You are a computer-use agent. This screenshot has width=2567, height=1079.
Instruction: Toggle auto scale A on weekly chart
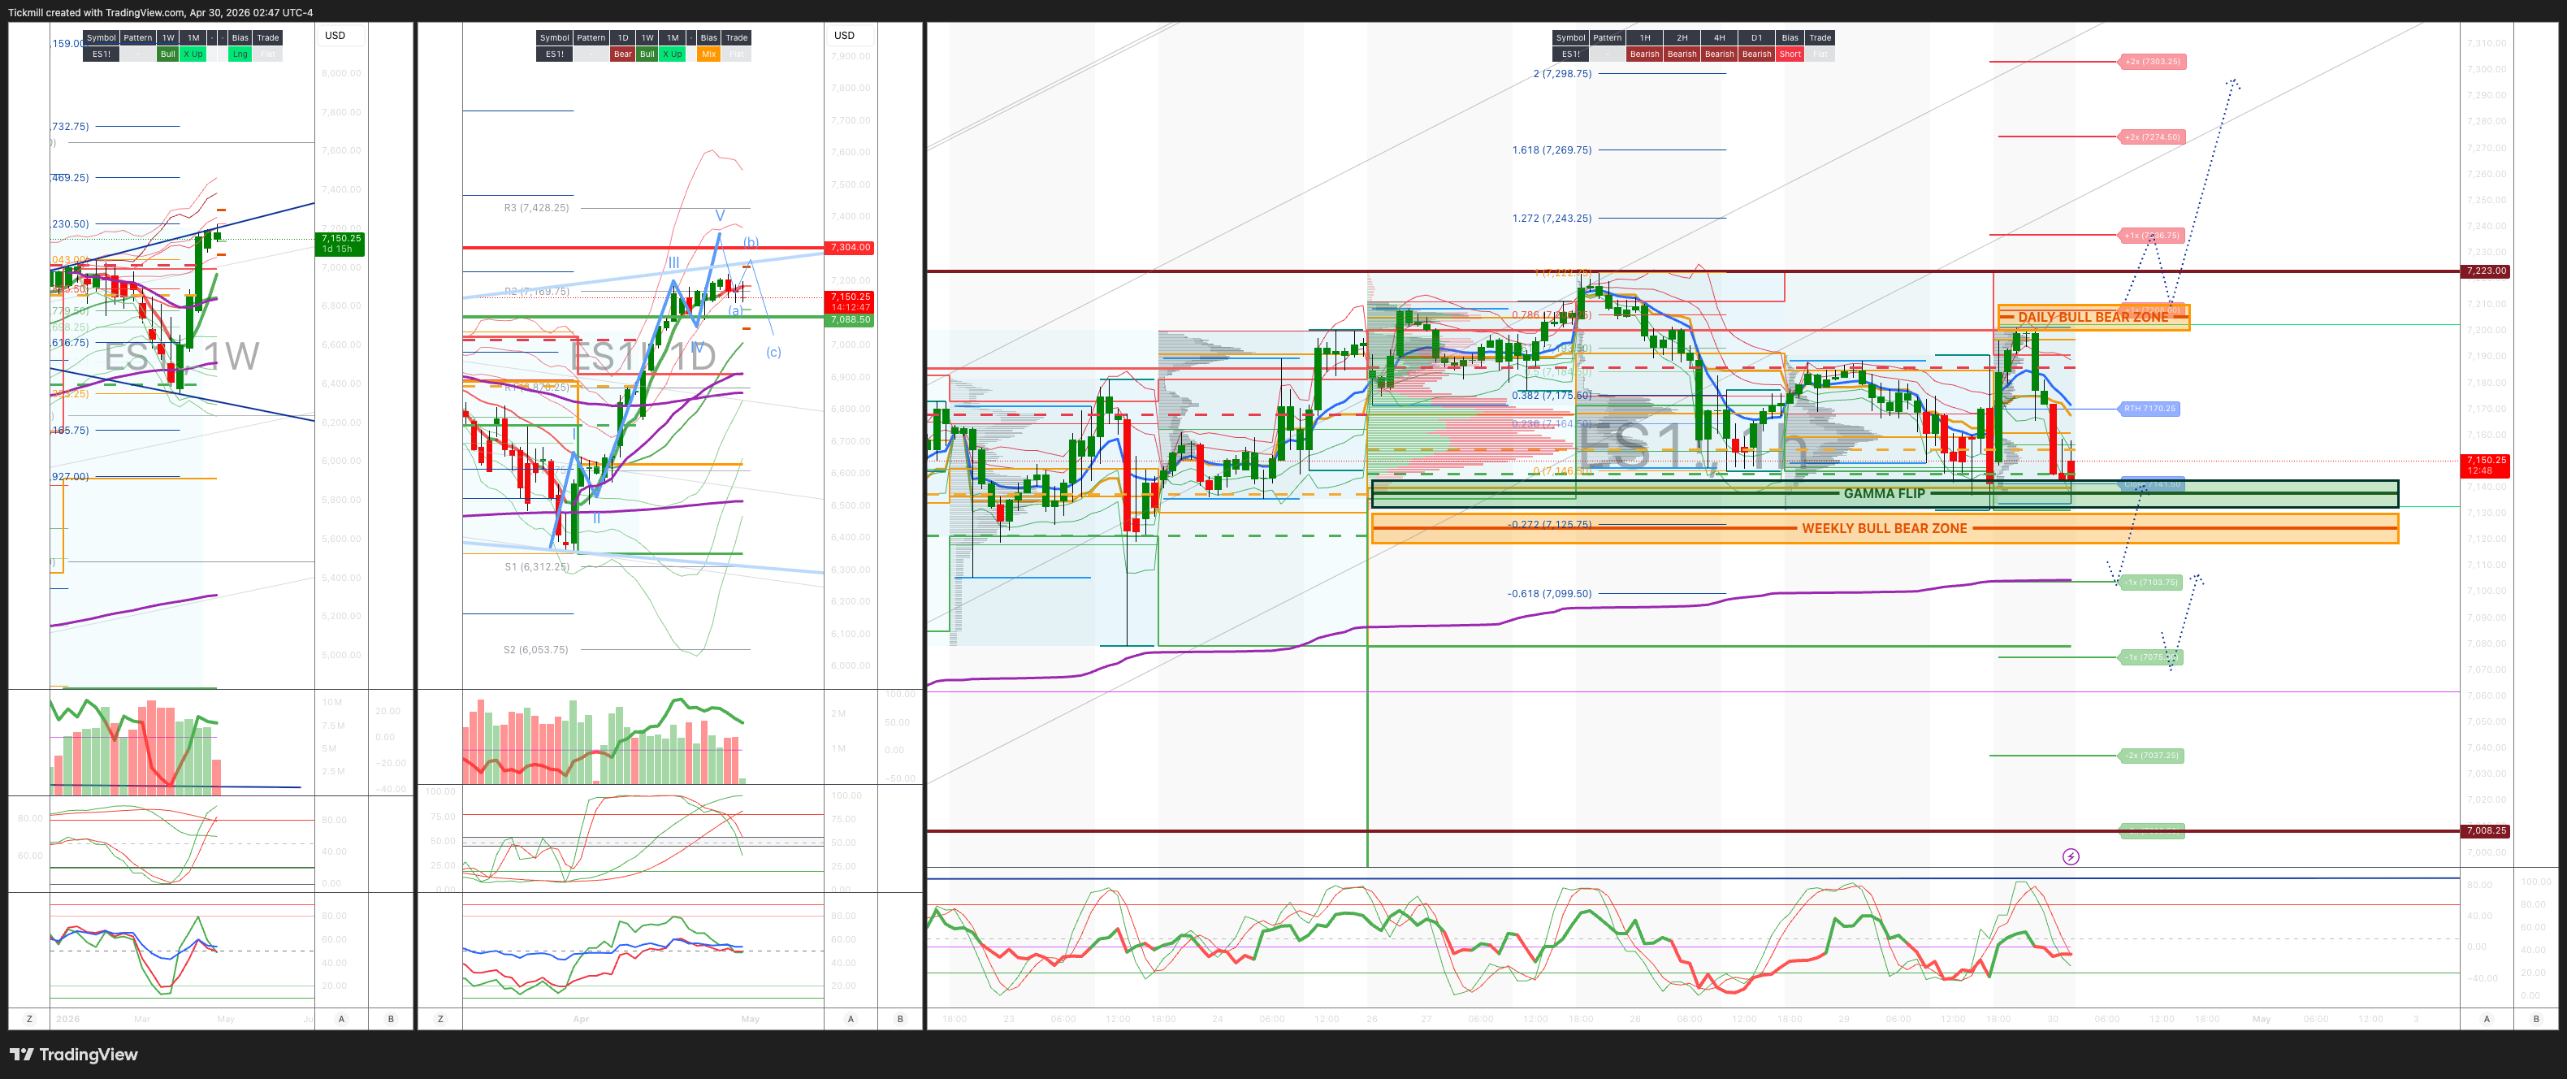(x=342, y=1018)
